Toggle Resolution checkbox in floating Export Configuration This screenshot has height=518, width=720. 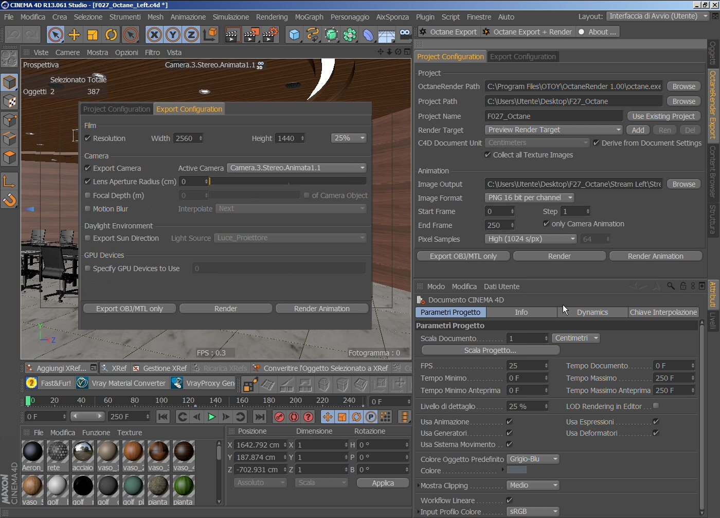click(87, 138)
